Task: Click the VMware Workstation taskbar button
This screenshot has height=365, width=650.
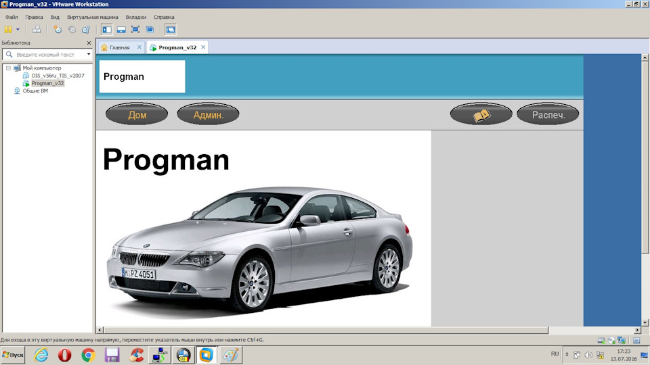Action: point(207,355)
